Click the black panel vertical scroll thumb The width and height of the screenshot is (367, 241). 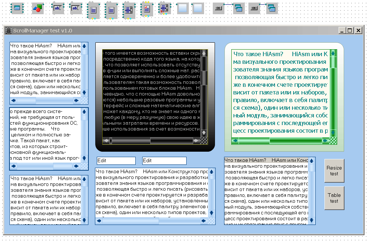[204, 78]
